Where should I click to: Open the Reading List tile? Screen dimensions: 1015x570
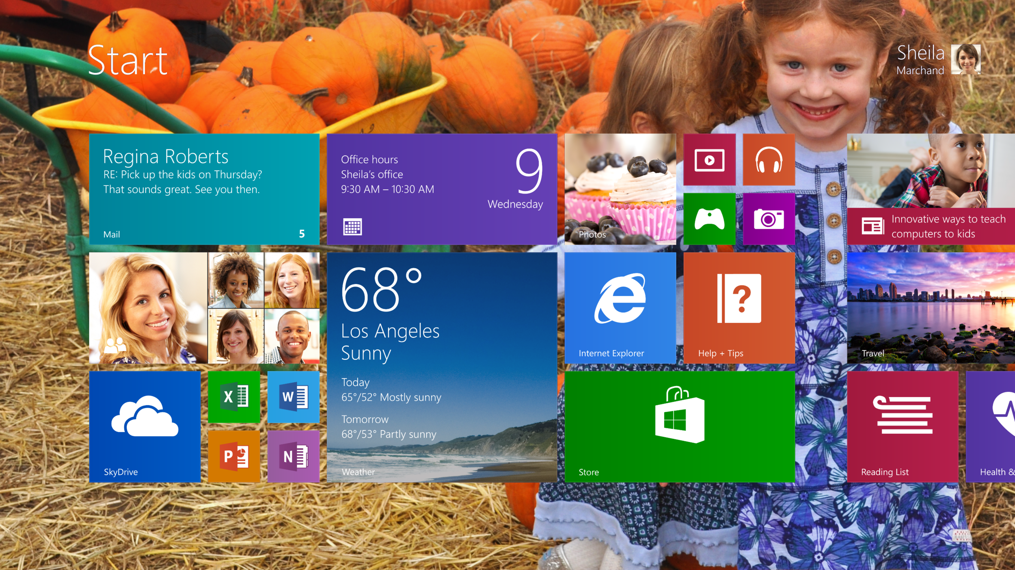902,426
